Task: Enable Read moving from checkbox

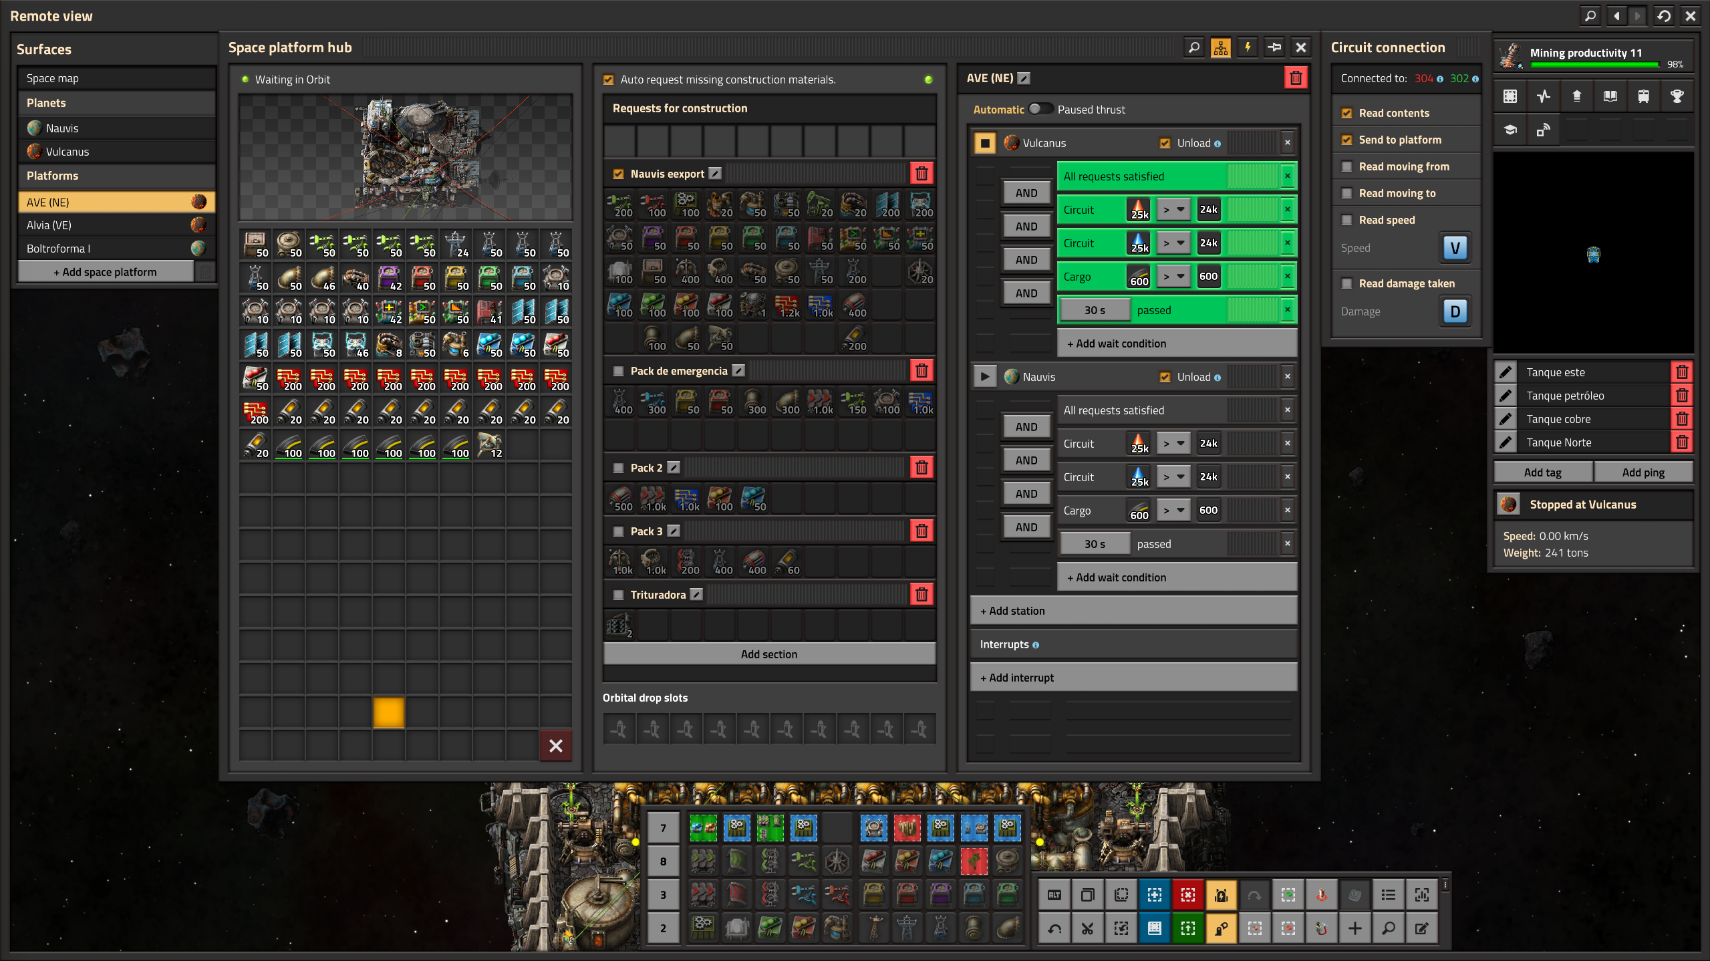Action: (x=1346, y=166)
